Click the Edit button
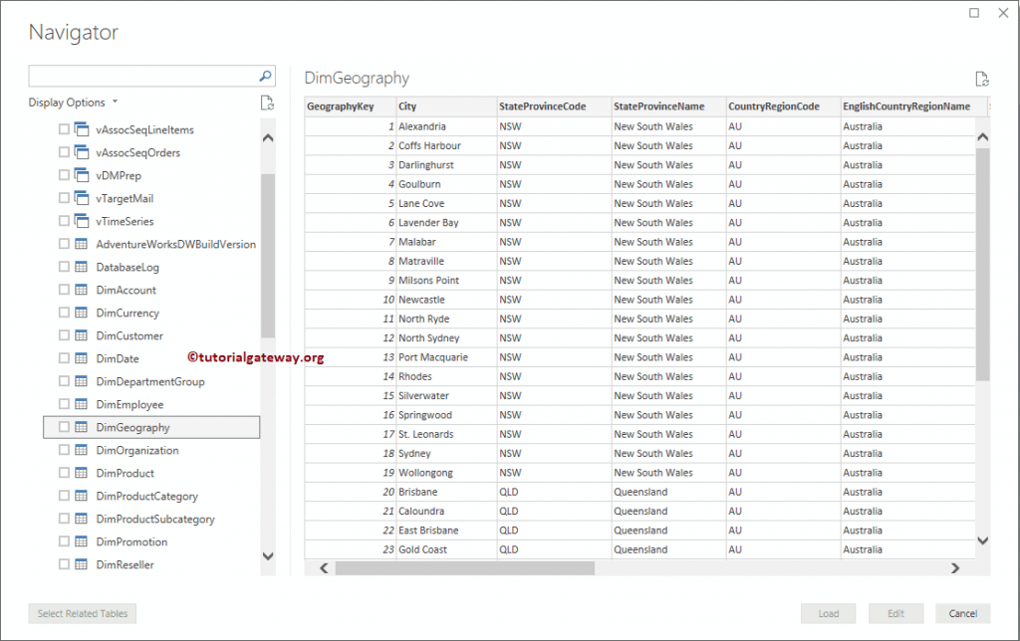Viewport: 1020px width, 641px height. coord(894,613)
